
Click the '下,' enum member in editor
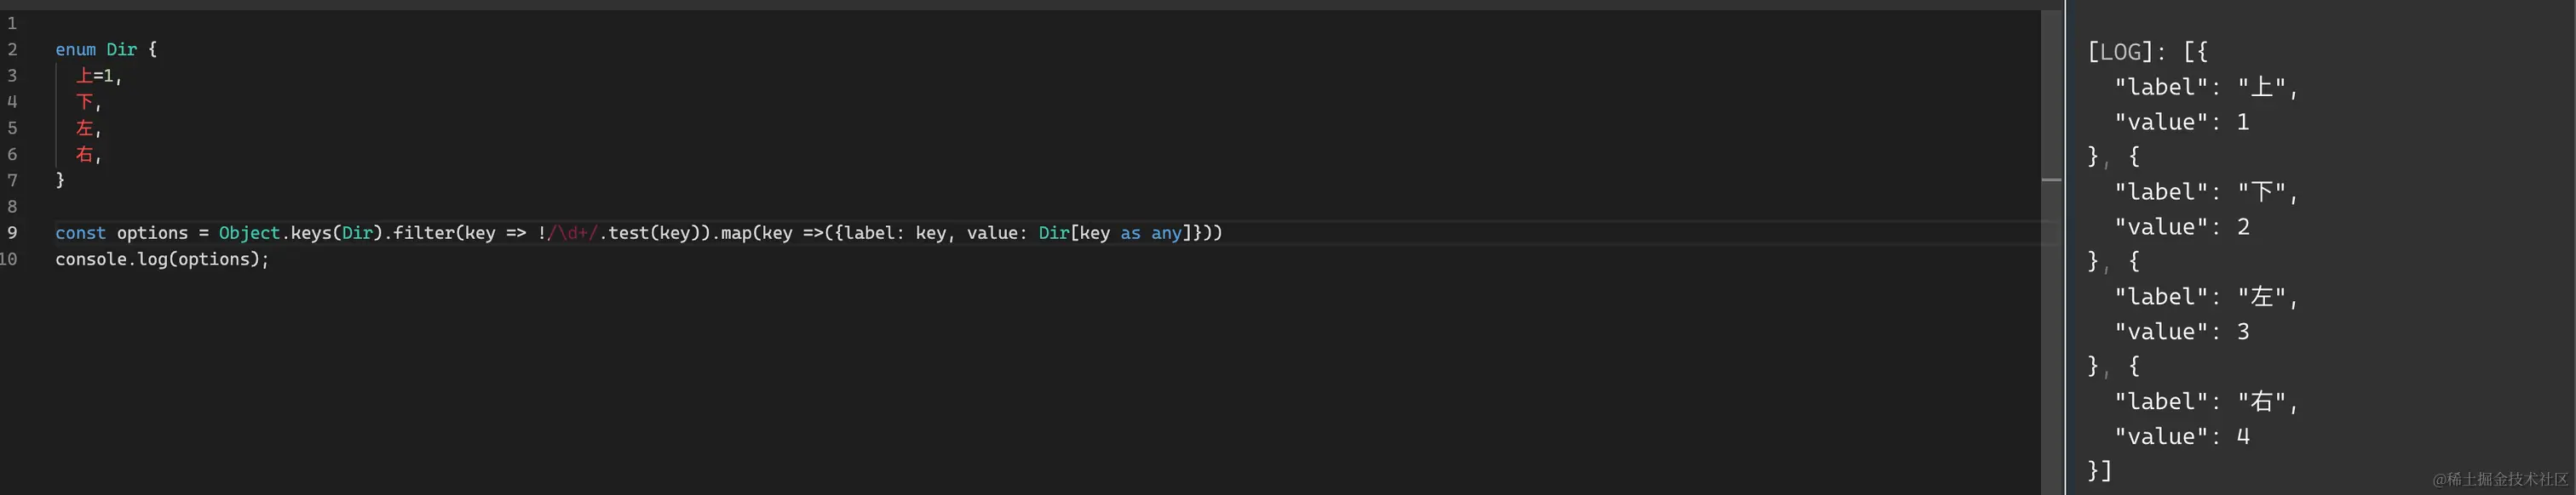[x=89, y=102]
